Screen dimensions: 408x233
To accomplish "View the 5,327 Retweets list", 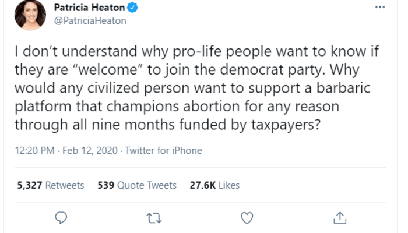I will [x=51, y=185].
